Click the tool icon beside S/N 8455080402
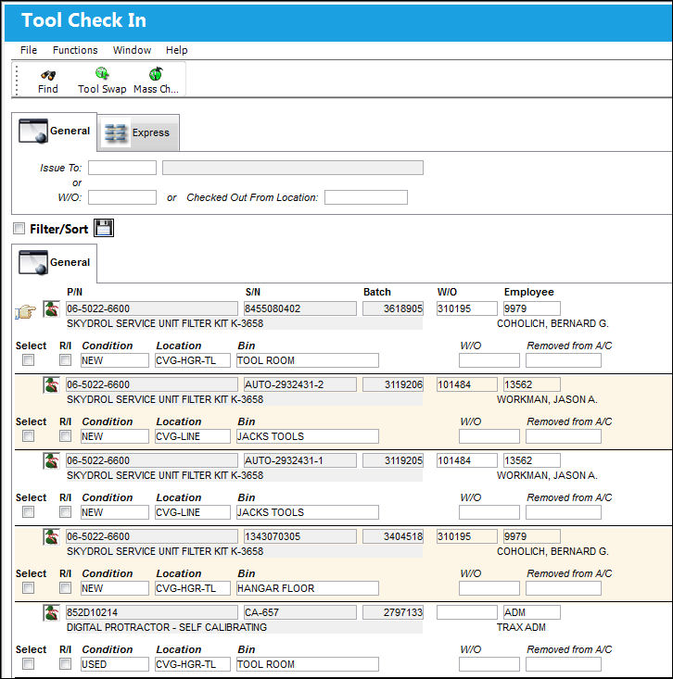The image size is (673, 679). pos(51,309)
